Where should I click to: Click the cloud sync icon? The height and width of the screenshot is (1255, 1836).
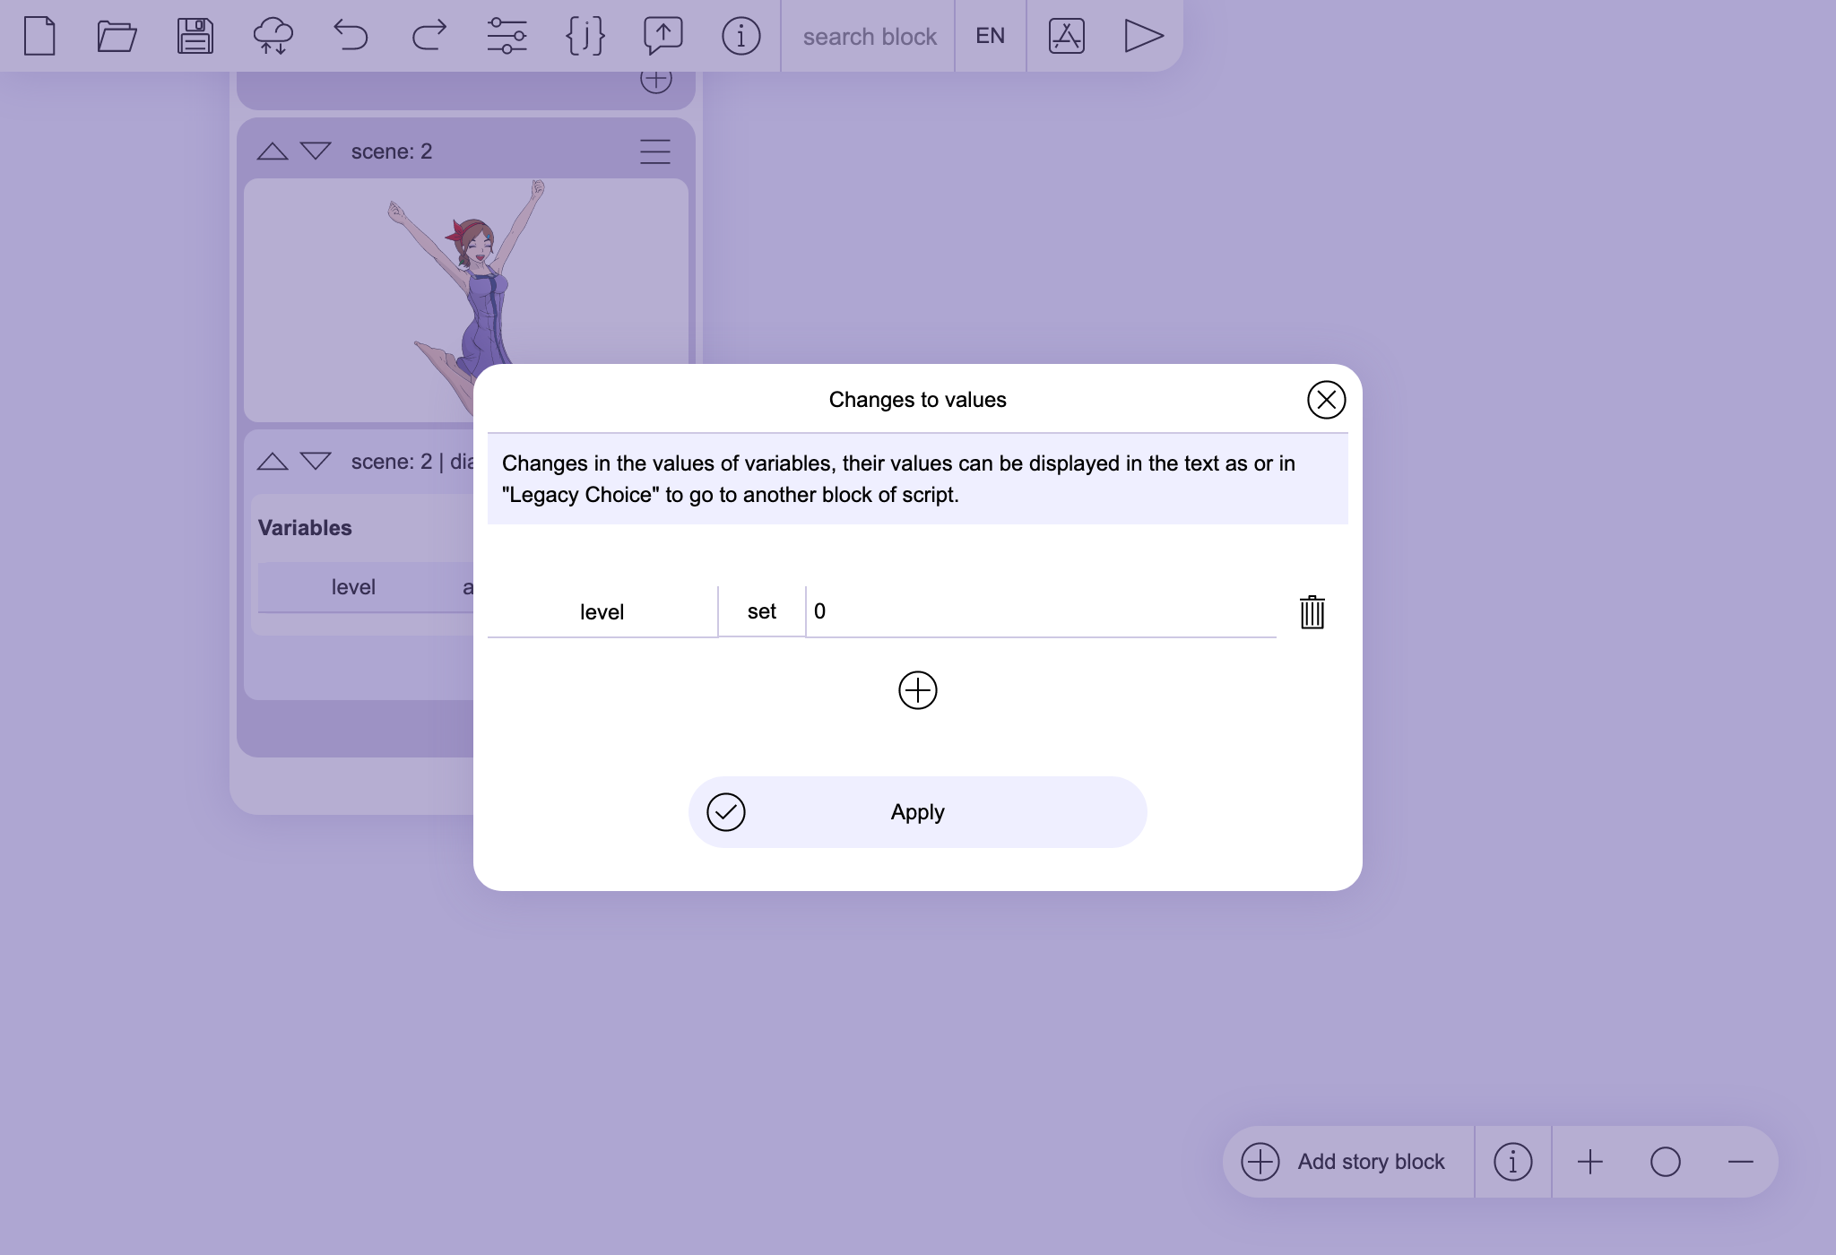pyautogui.click(x=273, y=36)
